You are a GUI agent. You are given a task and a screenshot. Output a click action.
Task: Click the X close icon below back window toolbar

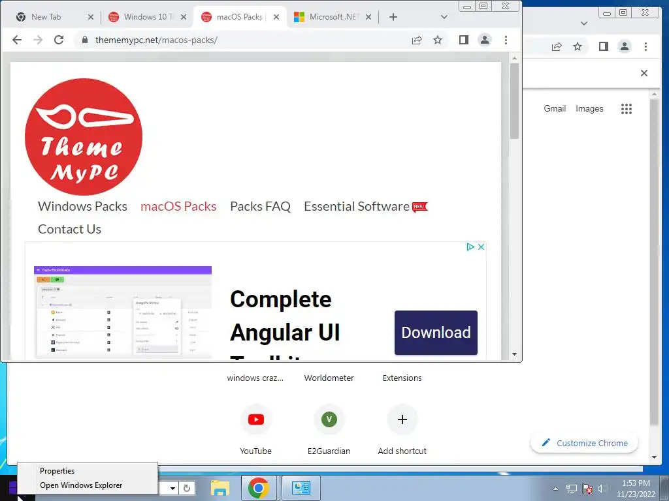point(644,73)
